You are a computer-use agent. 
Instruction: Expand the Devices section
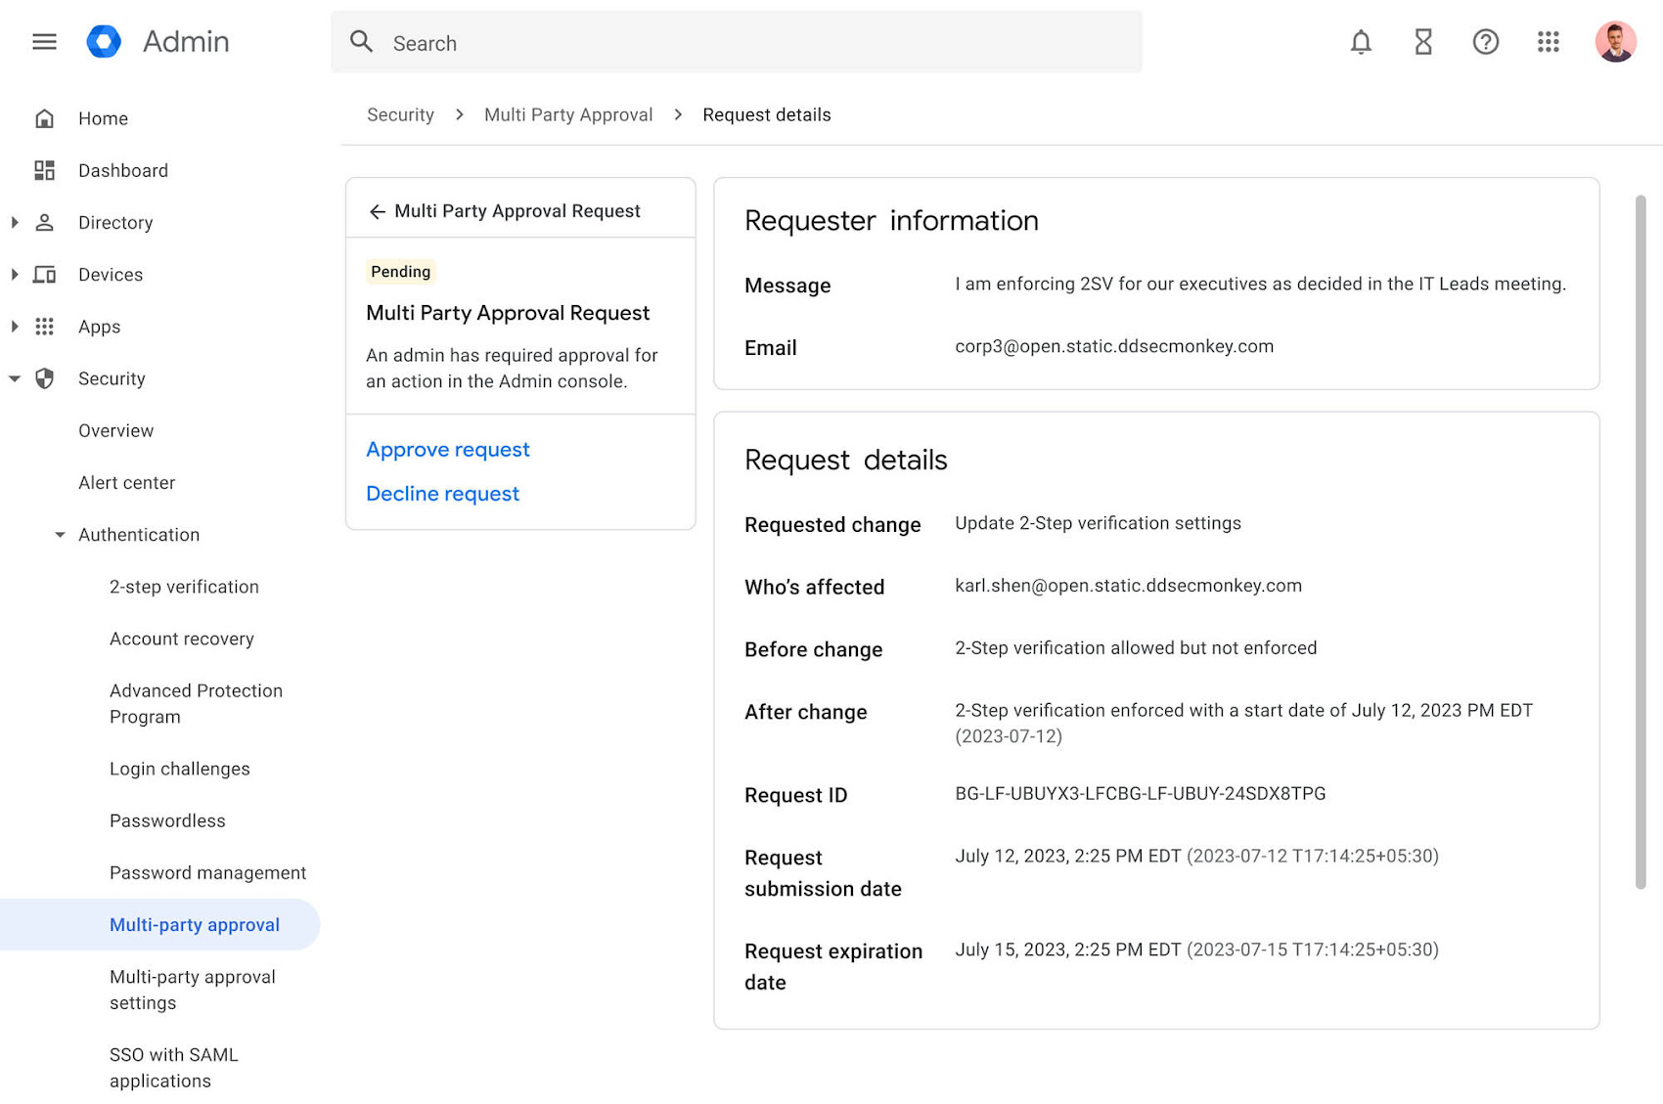[x=14, y=274]
